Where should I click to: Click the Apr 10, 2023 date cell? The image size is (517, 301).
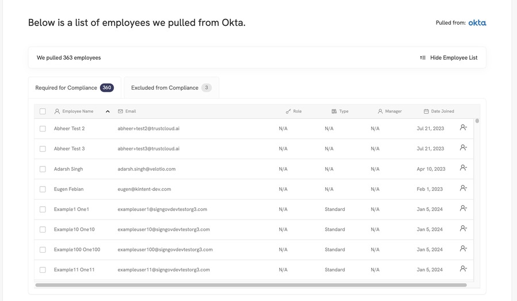(431, 169)
